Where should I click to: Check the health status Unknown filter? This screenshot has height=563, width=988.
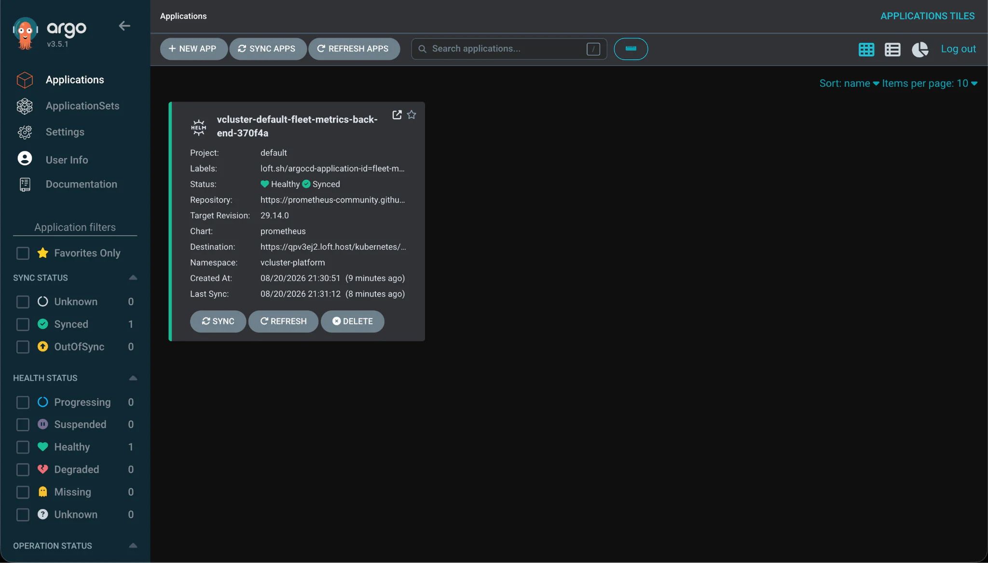[23, 515]
